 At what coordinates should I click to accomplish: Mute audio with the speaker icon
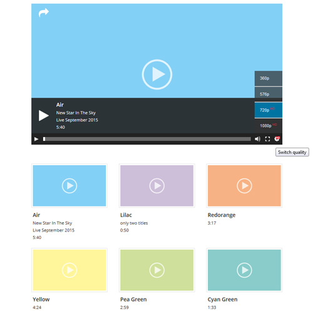click(x=257, y=139)
